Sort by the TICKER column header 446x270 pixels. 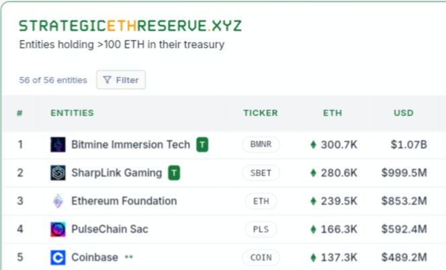261,113
